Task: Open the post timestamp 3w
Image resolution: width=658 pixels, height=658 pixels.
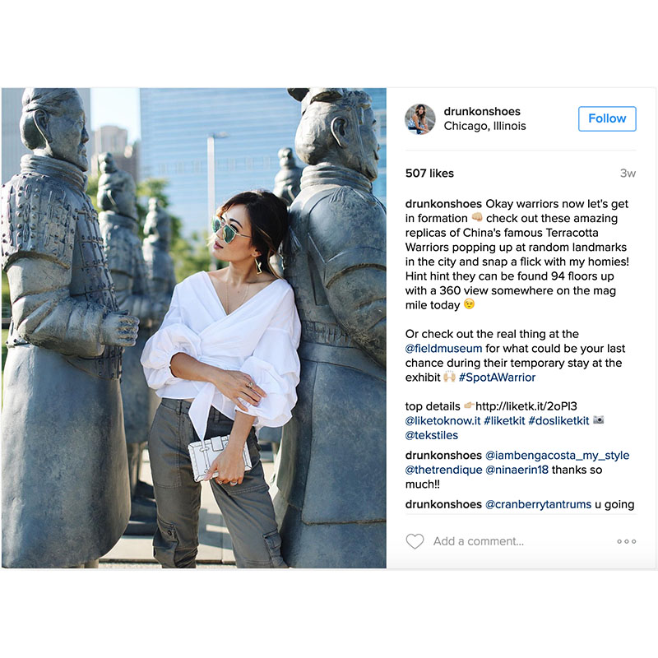Action: 628,174
